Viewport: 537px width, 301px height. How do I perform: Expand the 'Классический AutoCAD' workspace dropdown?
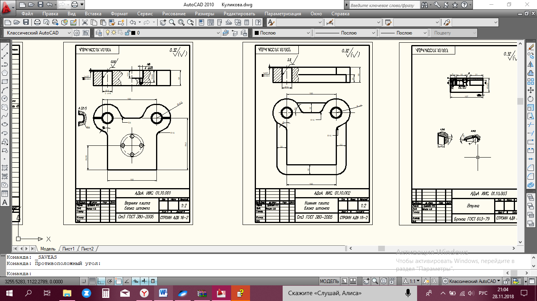click(69, 33)
